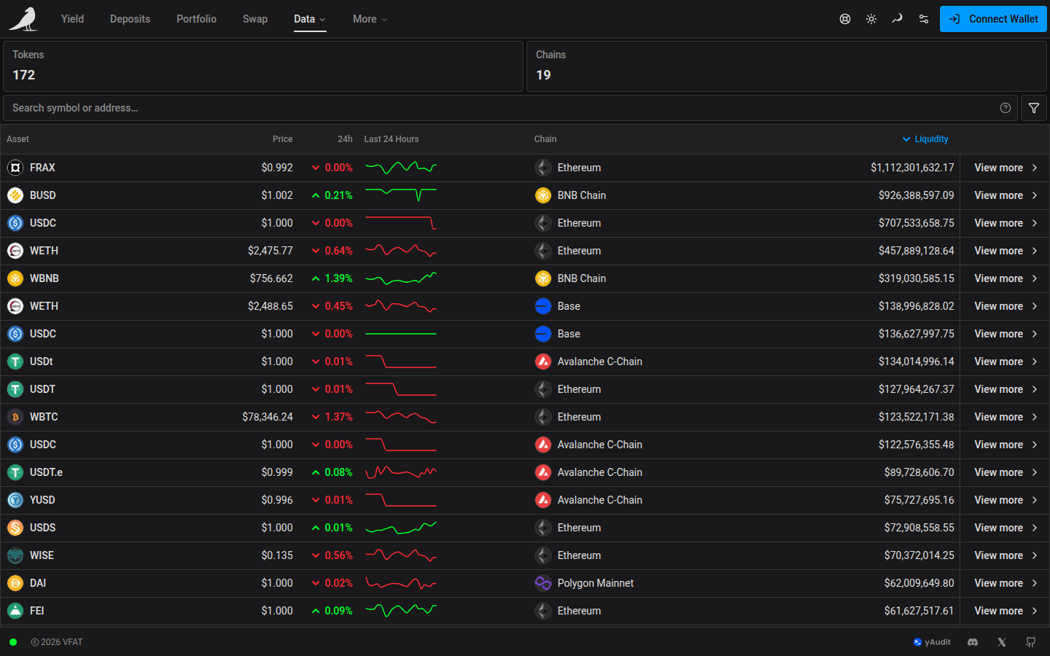Click the green status dot in footer

[x=13, y=642]
